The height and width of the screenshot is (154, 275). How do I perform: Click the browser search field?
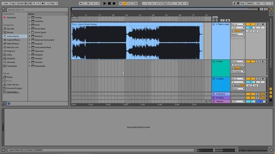(37, 9)
